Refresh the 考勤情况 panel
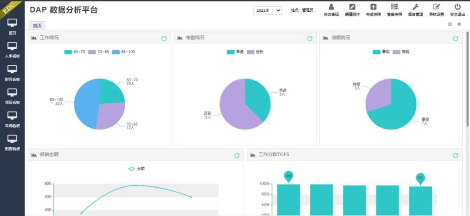470x216 pixels. point(310,39)
